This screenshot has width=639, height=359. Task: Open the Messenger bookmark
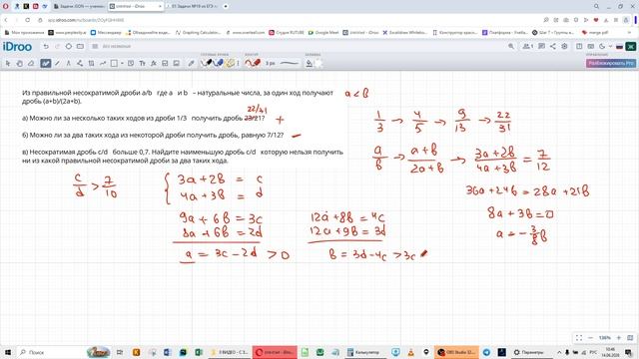[106, 32]
